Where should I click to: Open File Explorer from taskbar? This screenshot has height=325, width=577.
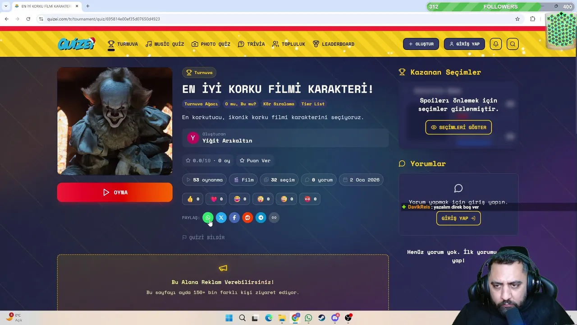[282, 318]
